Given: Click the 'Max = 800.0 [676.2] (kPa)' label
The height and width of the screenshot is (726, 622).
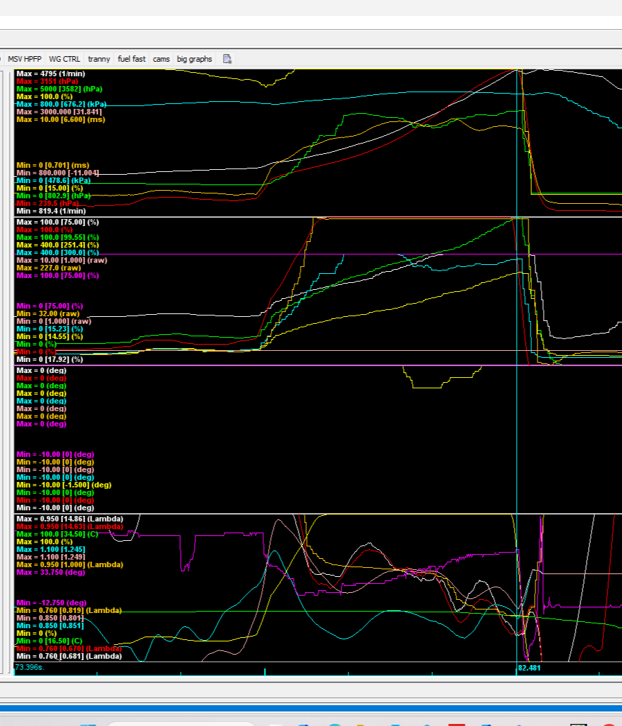Looking at the screenshot, I should [62, 104].
